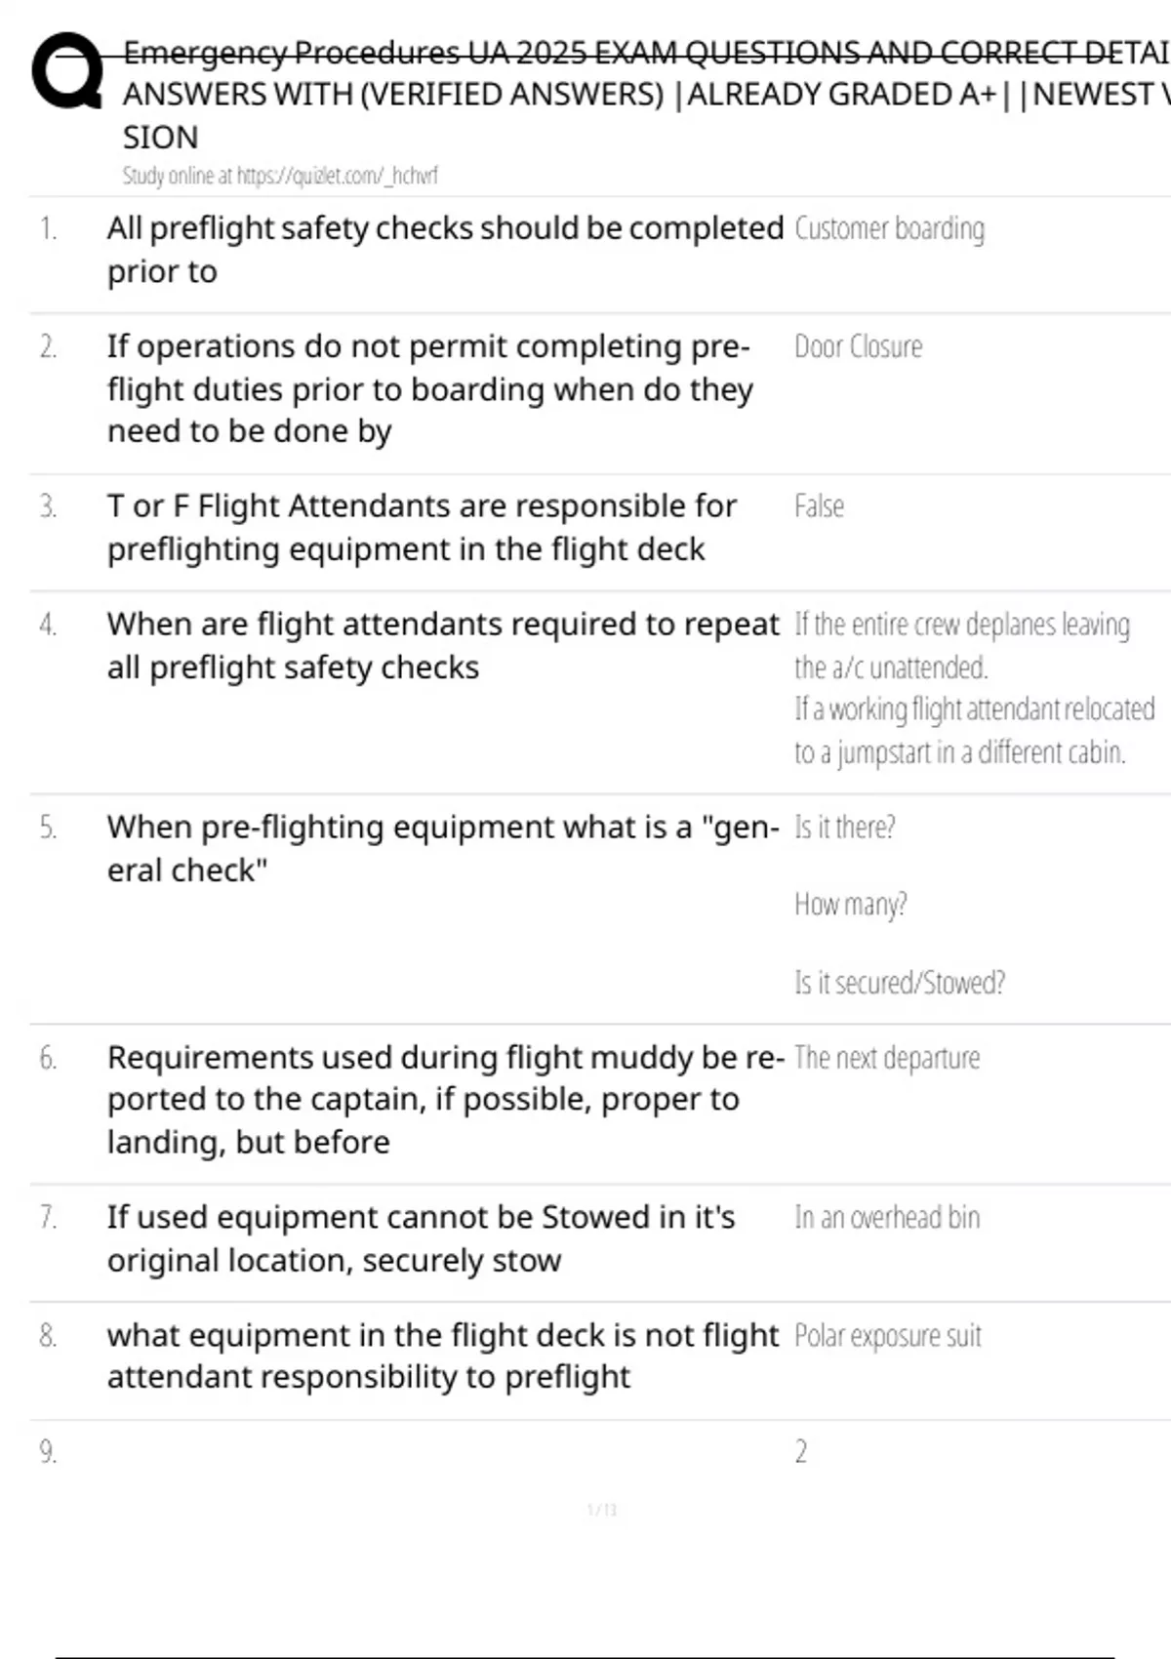Screen dimensions: 1171x1659
Task: Click the "How many?" answer line
Action: (850, 905)
